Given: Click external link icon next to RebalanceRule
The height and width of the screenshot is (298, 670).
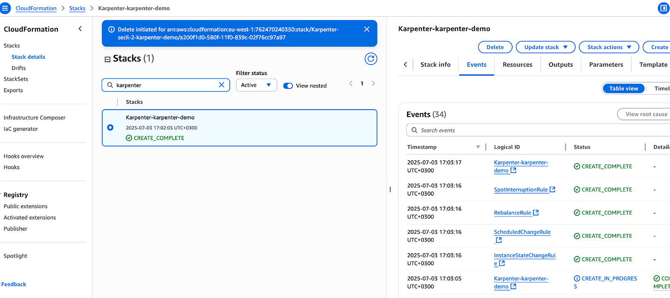Looking at the screenshot, I should coord(536,212).
